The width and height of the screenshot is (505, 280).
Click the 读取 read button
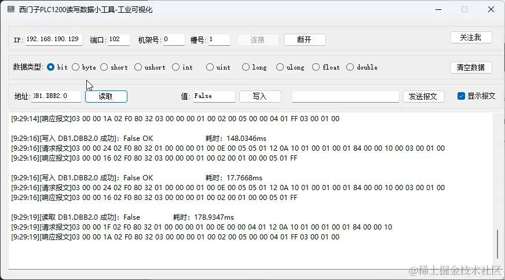click(x=107, y=96)
